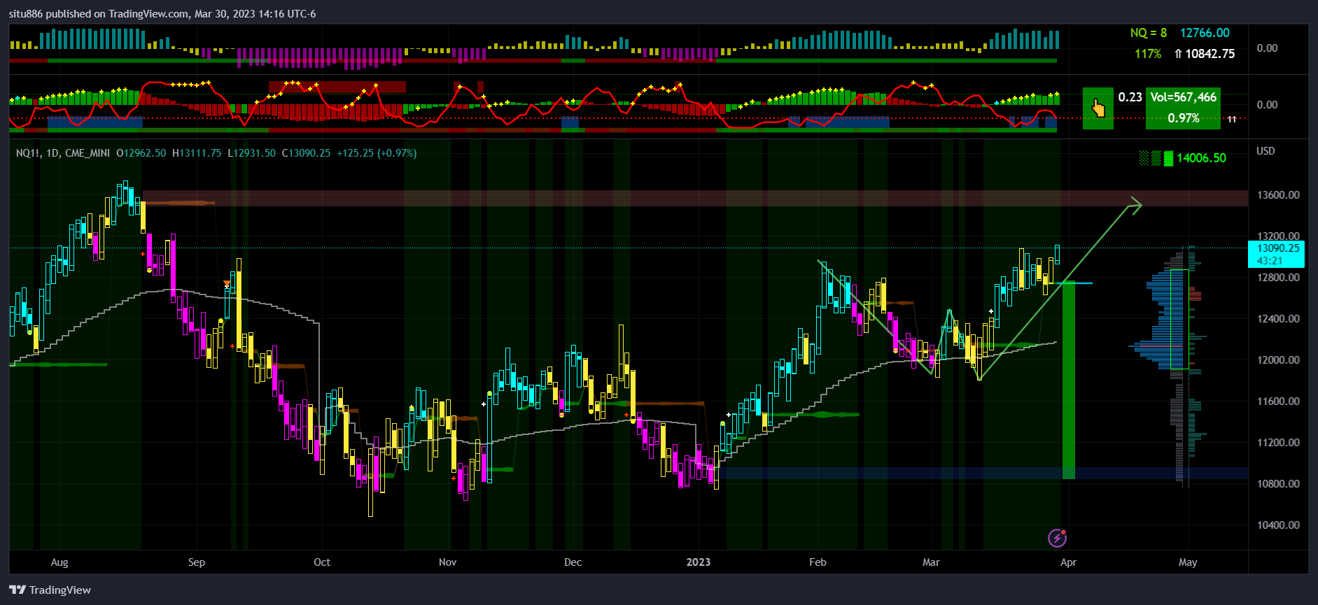Viewport: 1318px width, 605px height.
Task: Click the green legend squares beside 14006.50
Action: coord(1156,159)
